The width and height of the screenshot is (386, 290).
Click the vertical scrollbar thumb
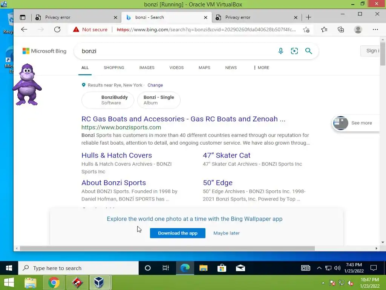pyautogui.click(x=383, y=54)
